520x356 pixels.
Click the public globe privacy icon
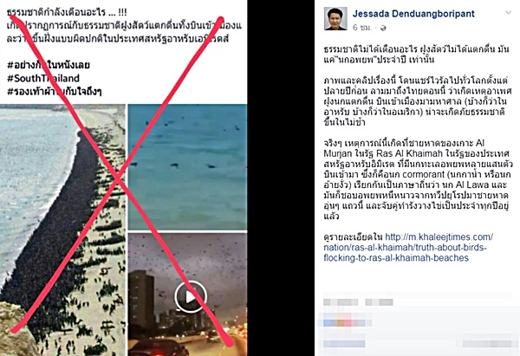(383, 29)
